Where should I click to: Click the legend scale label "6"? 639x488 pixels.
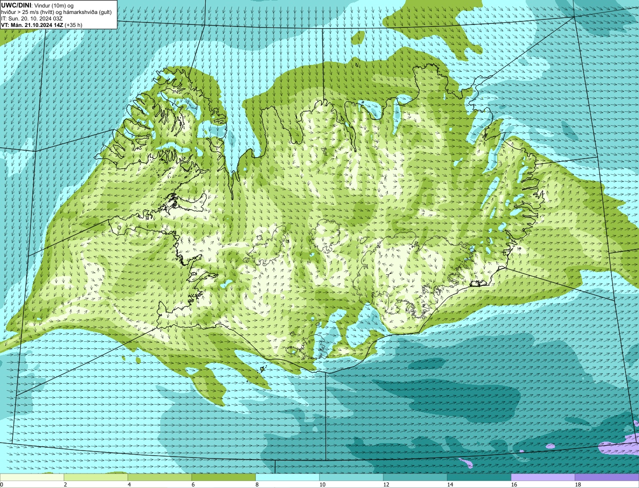coord(193,485)
